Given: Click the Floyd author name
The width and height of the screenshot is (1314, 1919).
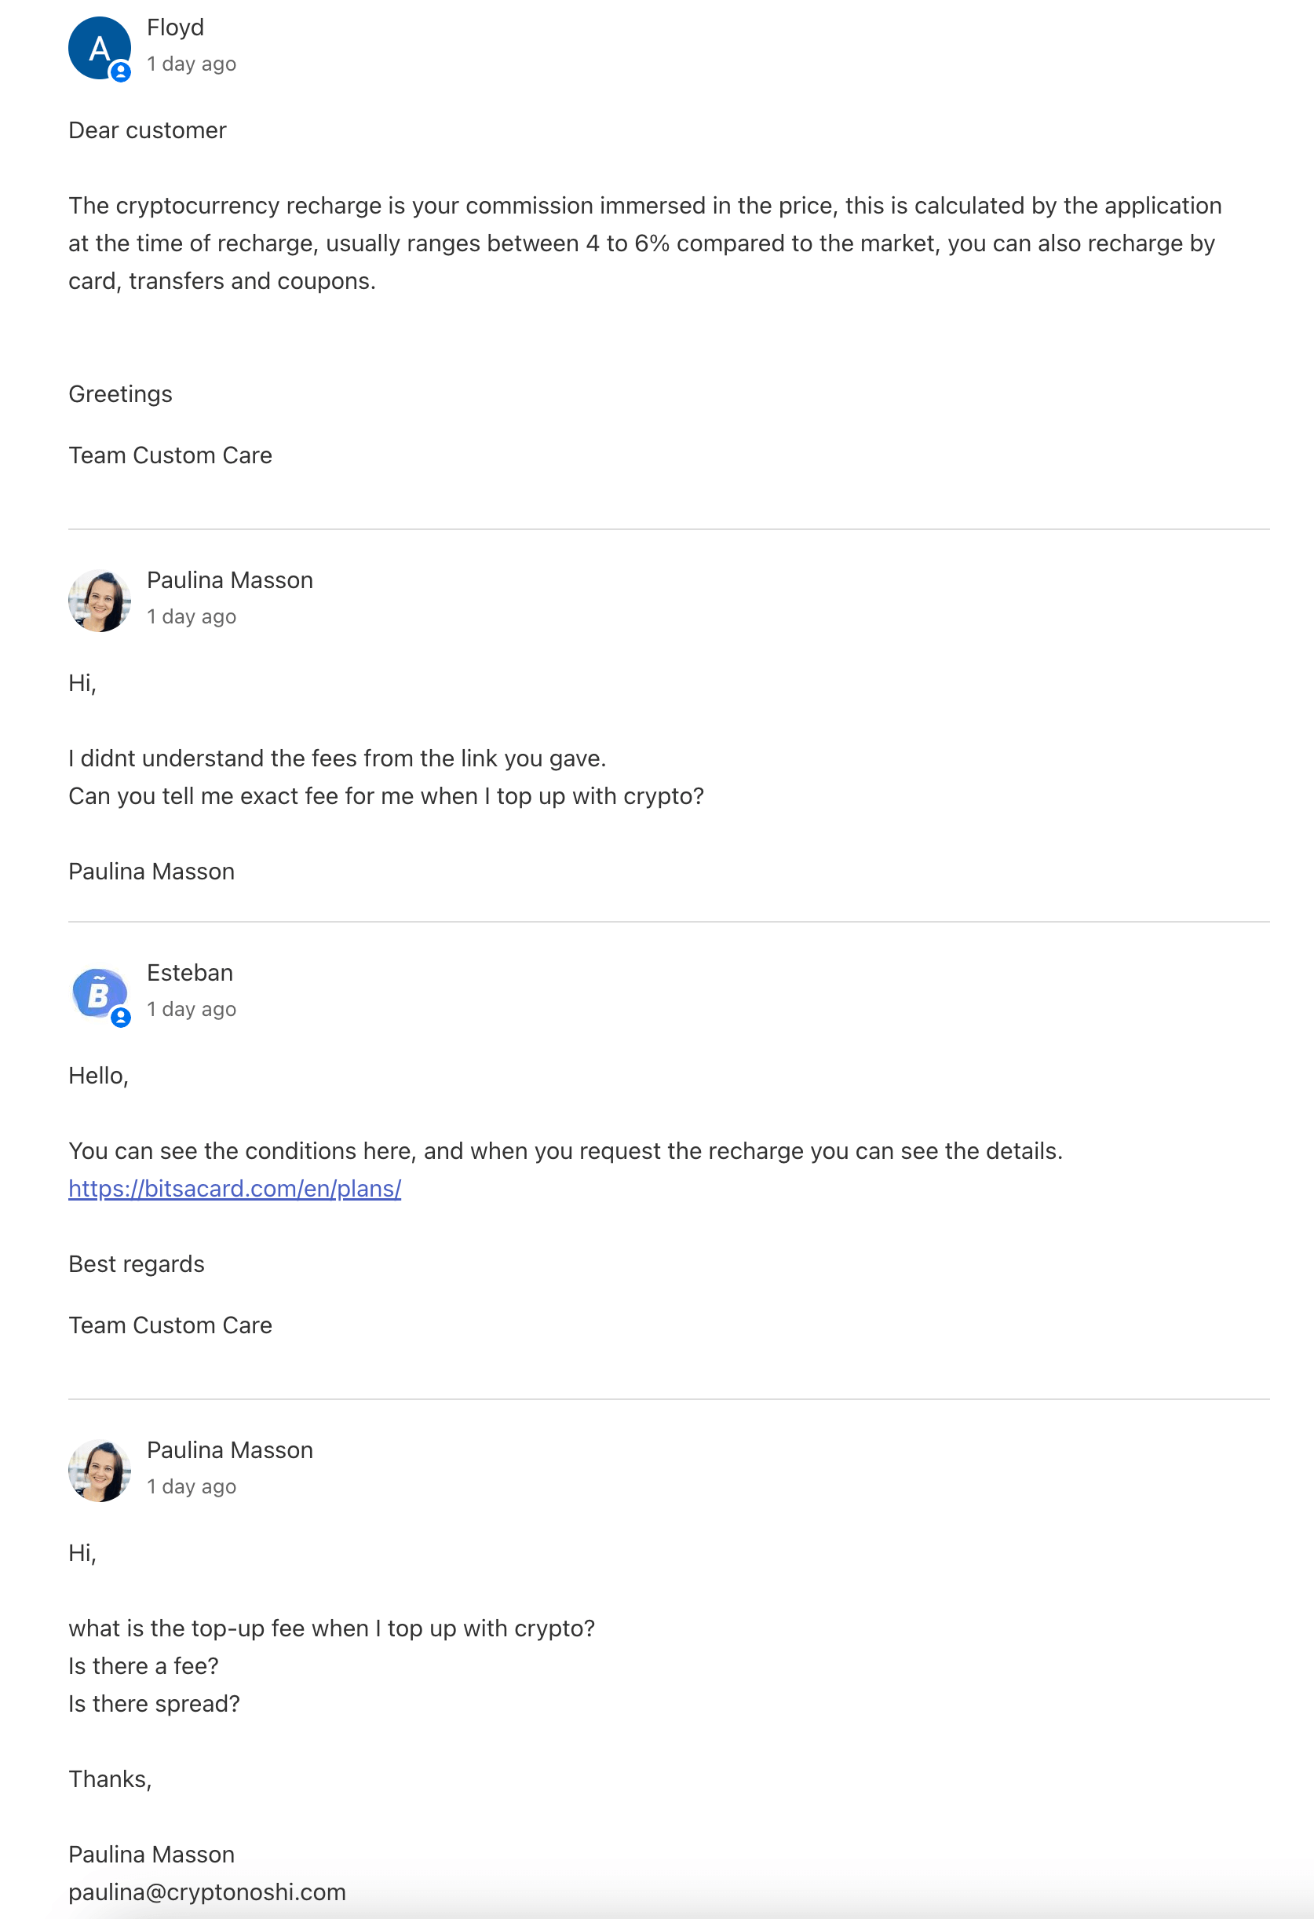Looking at the screenshot, I should coord(175,27).
